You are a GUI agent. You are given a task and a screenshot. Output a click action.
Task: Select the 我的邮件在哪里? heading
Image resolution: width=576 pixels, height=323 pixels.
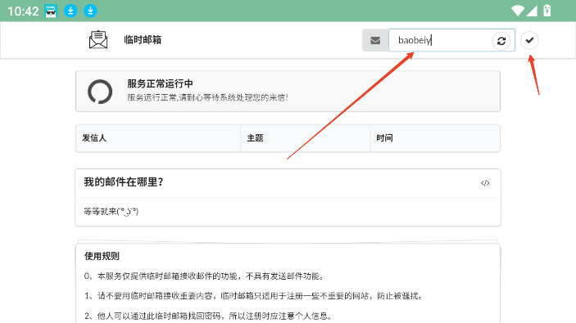124,182
